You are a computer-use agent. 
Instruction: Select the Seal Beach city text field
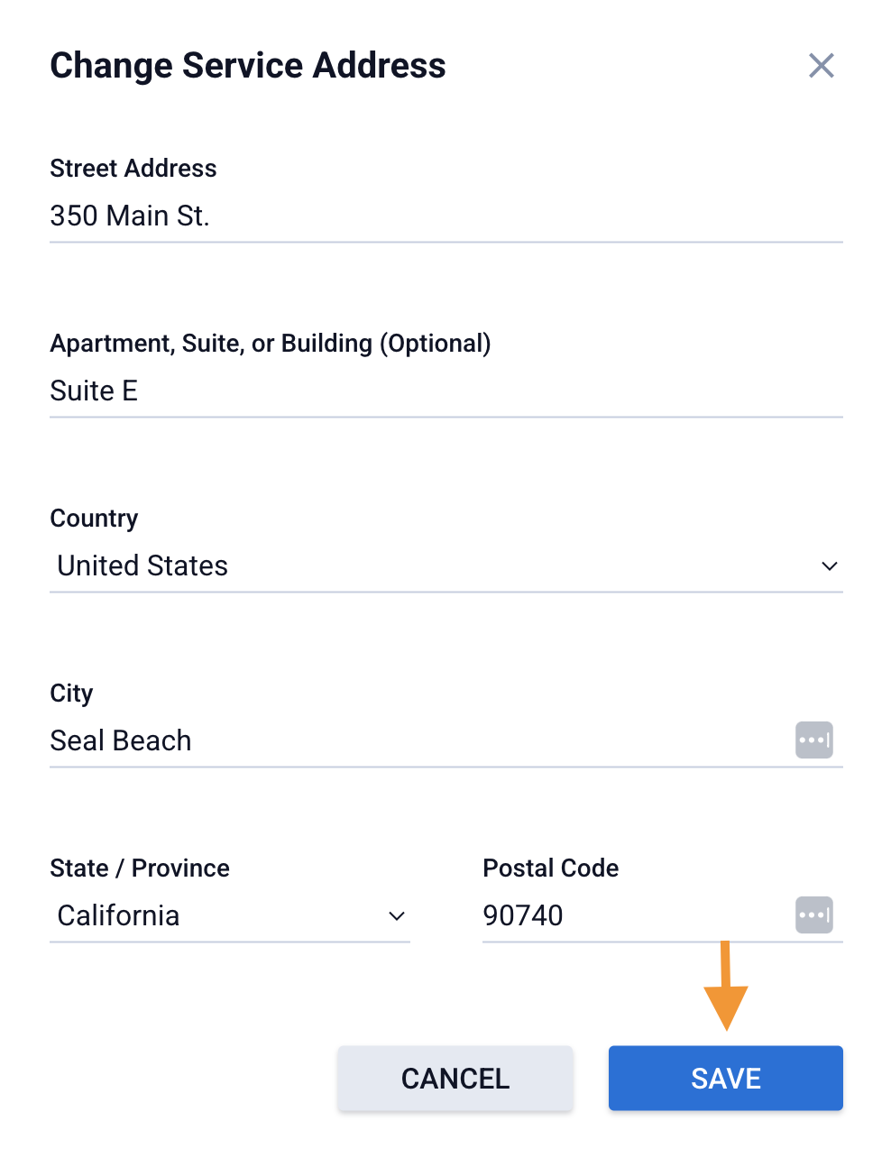(415, 741)
